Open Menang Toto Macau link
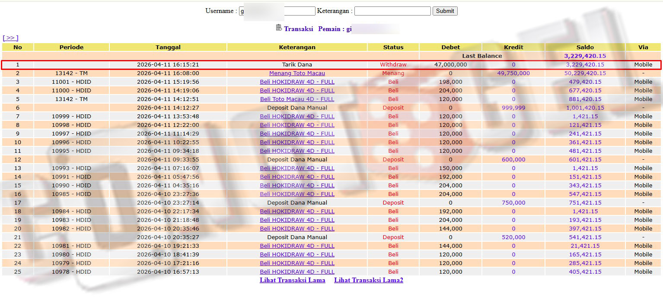This screenshot has width=663, height=300. pyautogui.click(x=297, y=73)
